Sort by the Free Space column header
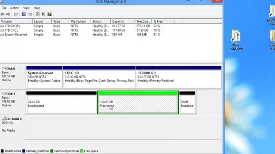 click(144, 21)
